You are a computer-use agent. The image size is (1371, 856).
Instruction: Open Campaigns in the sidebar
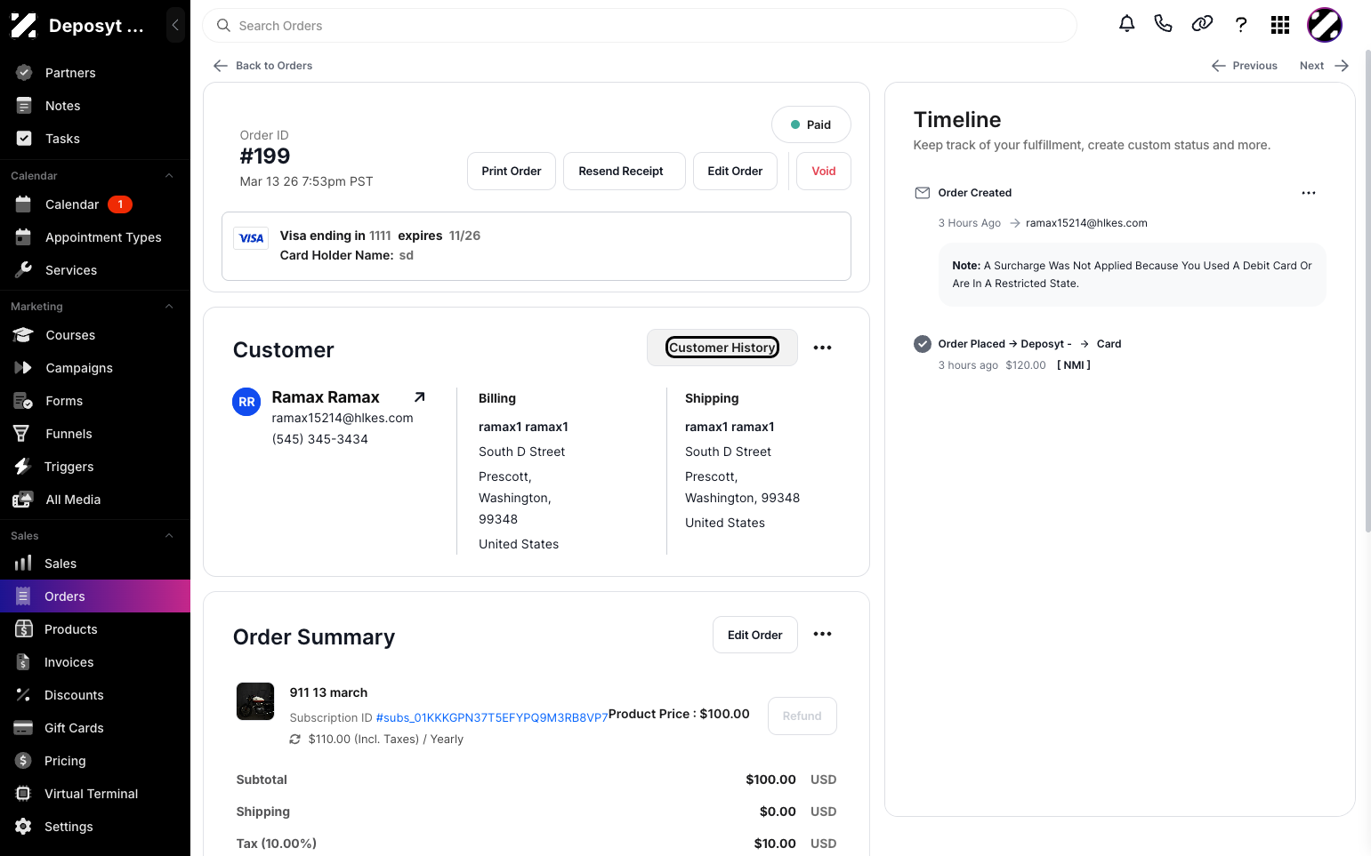coord(95,368)
